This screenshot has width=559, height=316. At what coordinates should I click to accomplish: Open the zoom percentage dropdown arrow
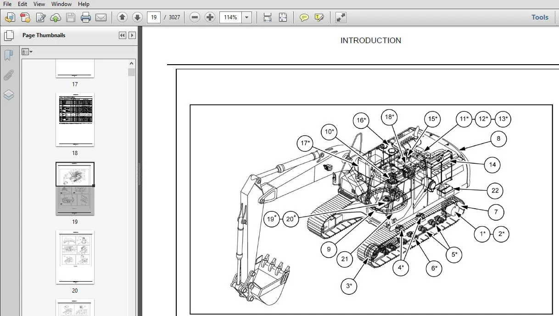[247, 17]
